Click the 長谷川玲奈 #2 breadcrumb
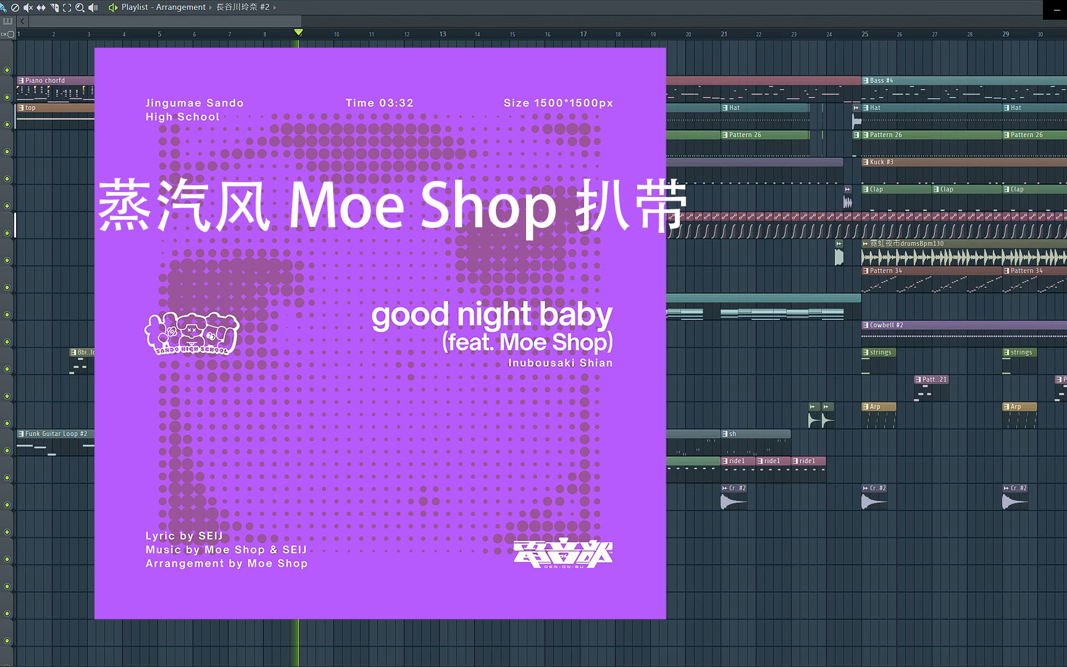This screenshot has width=1067, height=667. 243,7
